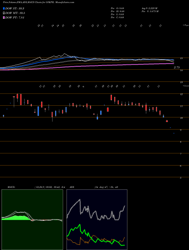
Task: Select the 'DOW ST: 10.3' label
Action: (15, 8)
